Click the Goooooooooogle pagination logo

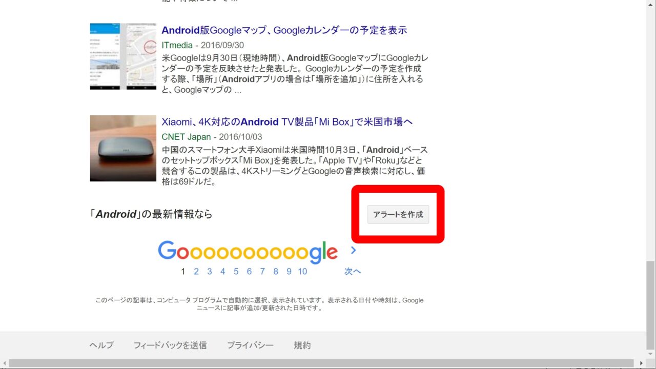(248, 252)
